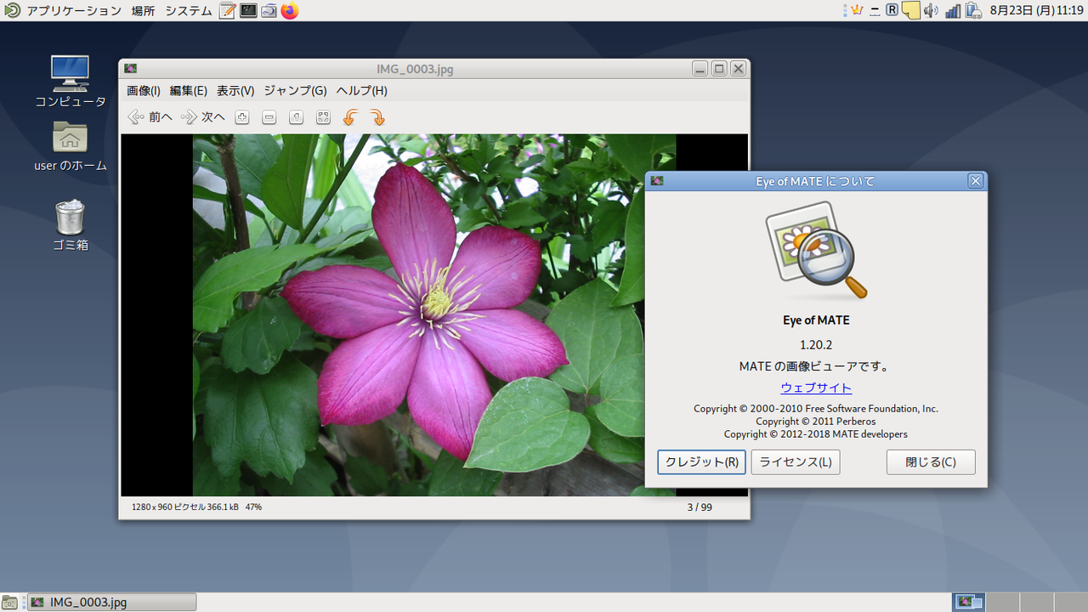
Task: Click the battery power tray icon
Action: (x=974, y=11)
